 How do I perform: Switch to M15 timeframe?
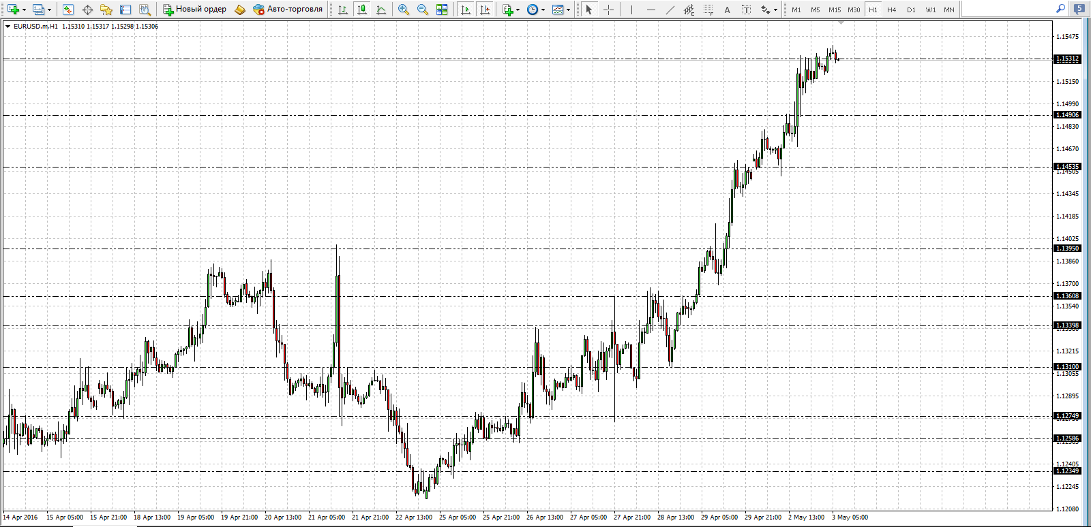[x=835, y=10]
